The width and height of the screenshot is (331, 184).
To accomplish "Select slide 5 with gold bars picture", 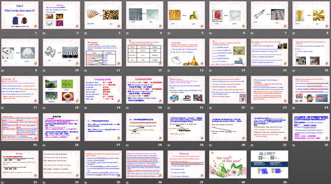I will [x=186, y=15].
